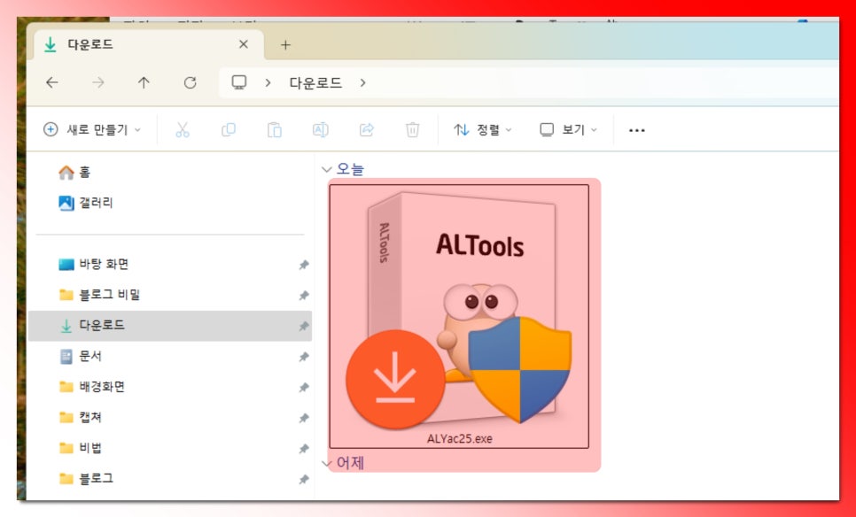The width and height of the screenshot is (856, 517).
Task: Expand chevron before 다운로드 in address bar
Action: tap(268, 82)
